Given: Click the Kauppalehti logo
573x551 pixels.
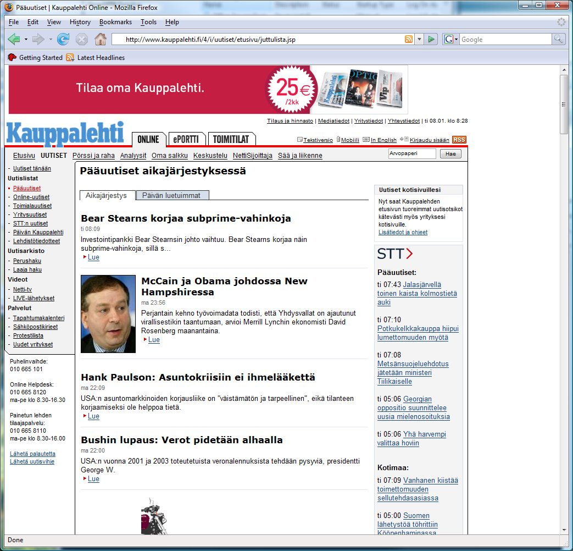Looking at the screenshot, I should 65,134.
